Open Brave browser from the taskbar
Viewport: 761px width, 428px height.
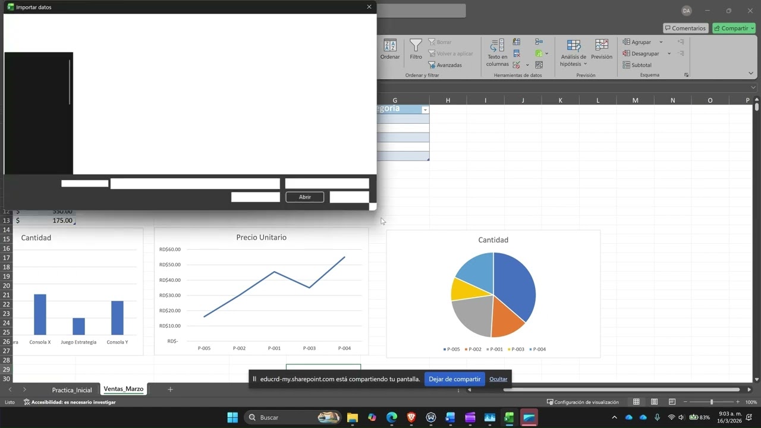(x=411, y=417)
